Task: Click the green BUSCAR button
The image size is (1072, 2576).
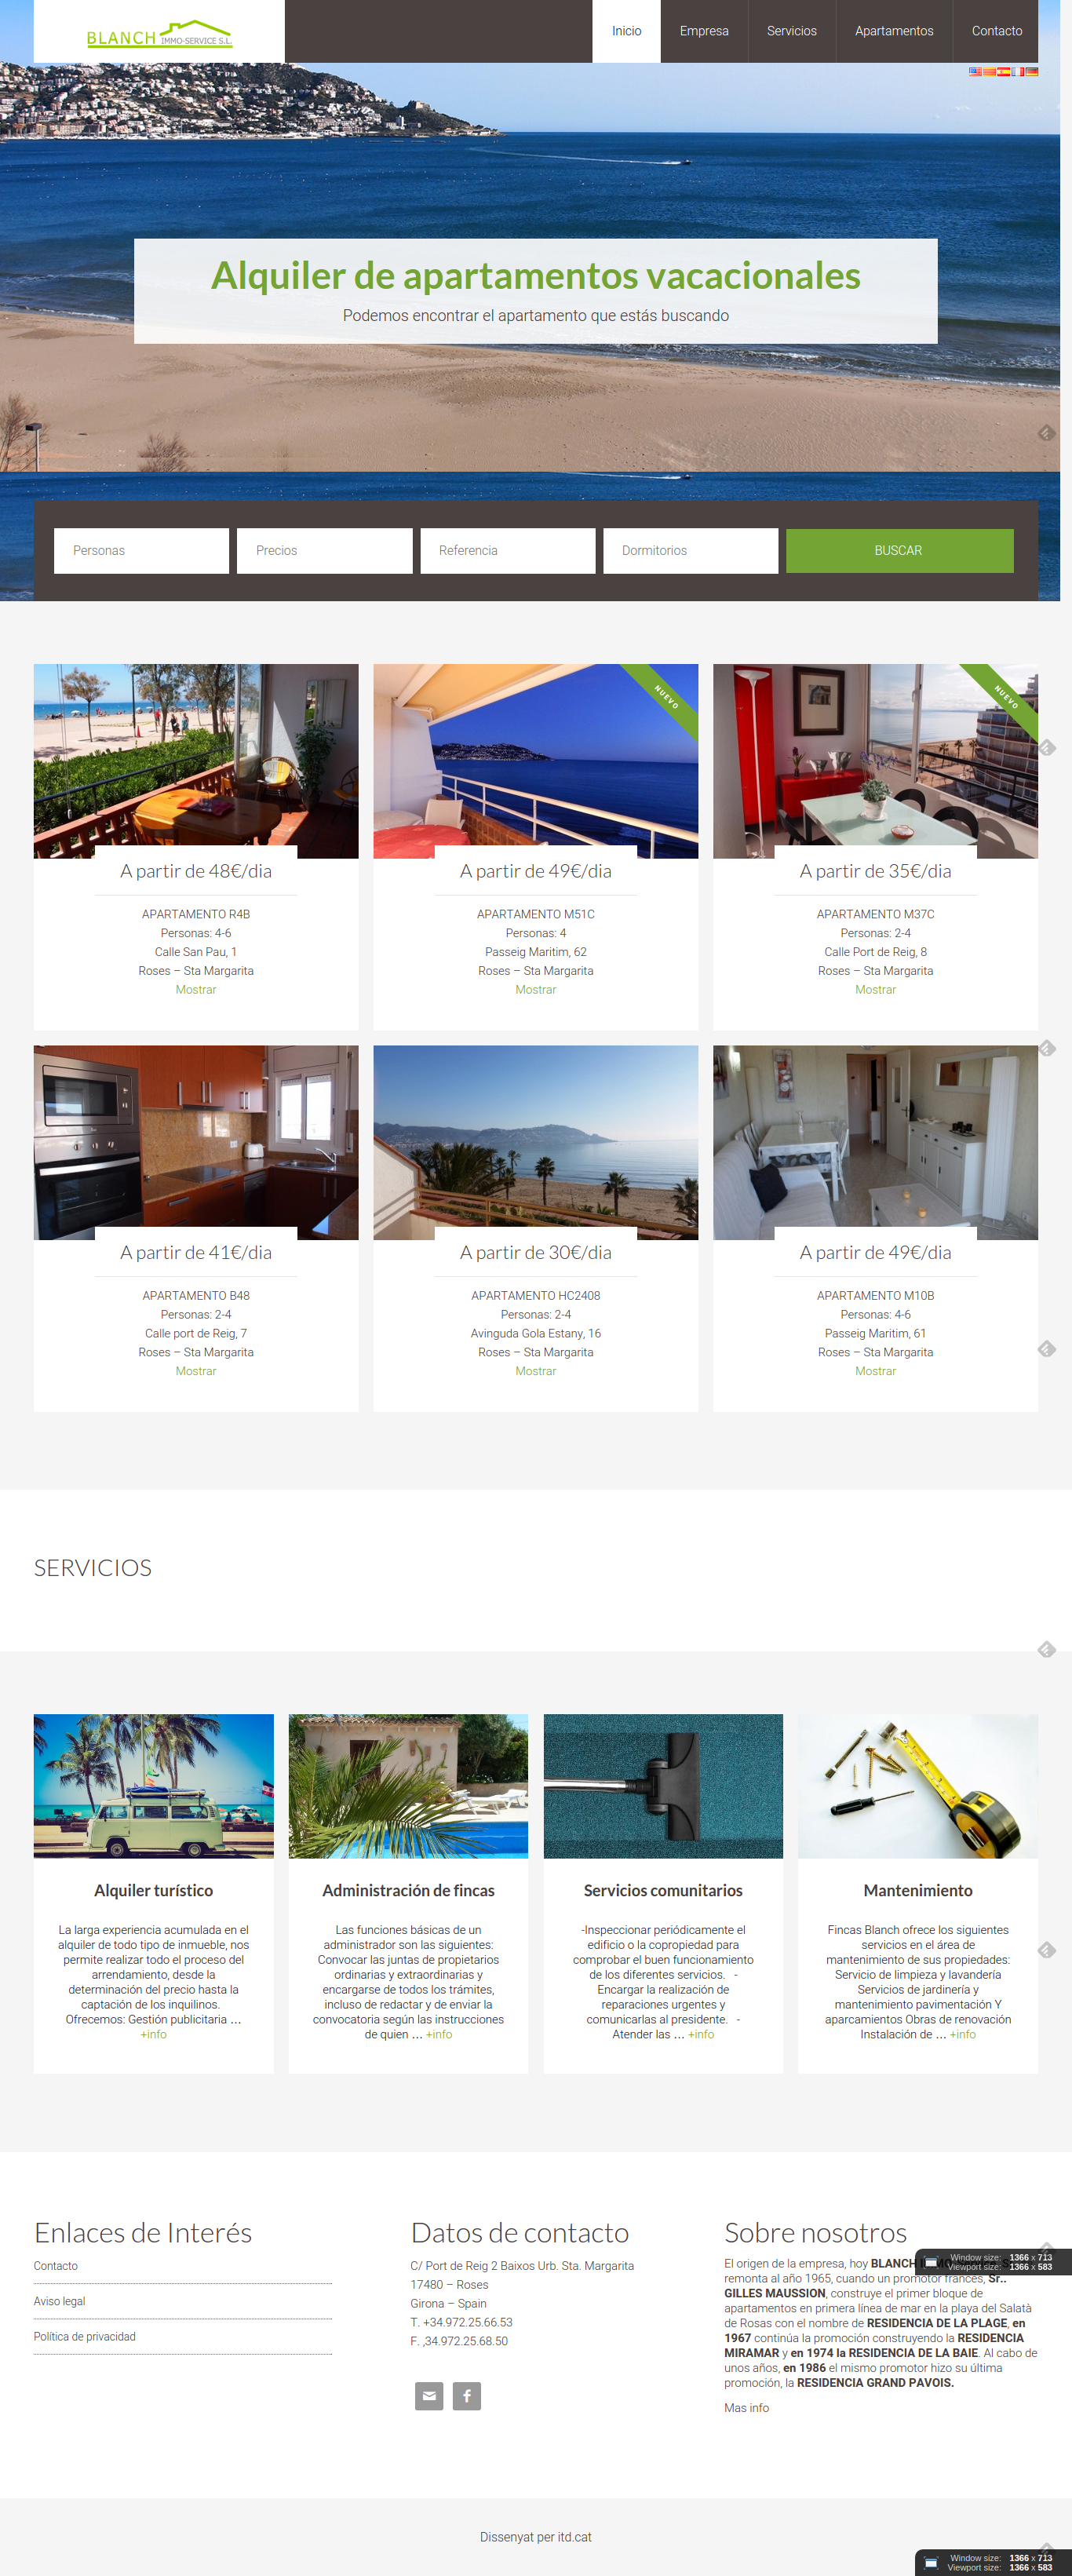Action: (900, 551)
